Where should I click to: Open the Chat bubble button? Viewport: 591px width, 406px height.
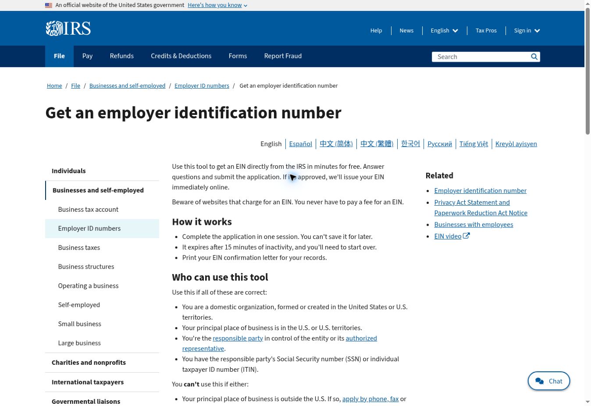click(549, 381)
